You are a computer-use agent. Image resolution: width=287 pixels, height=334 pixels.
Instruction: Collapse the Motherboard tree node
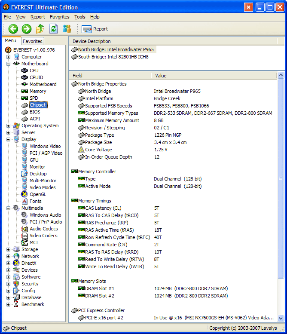click(8, 64)
